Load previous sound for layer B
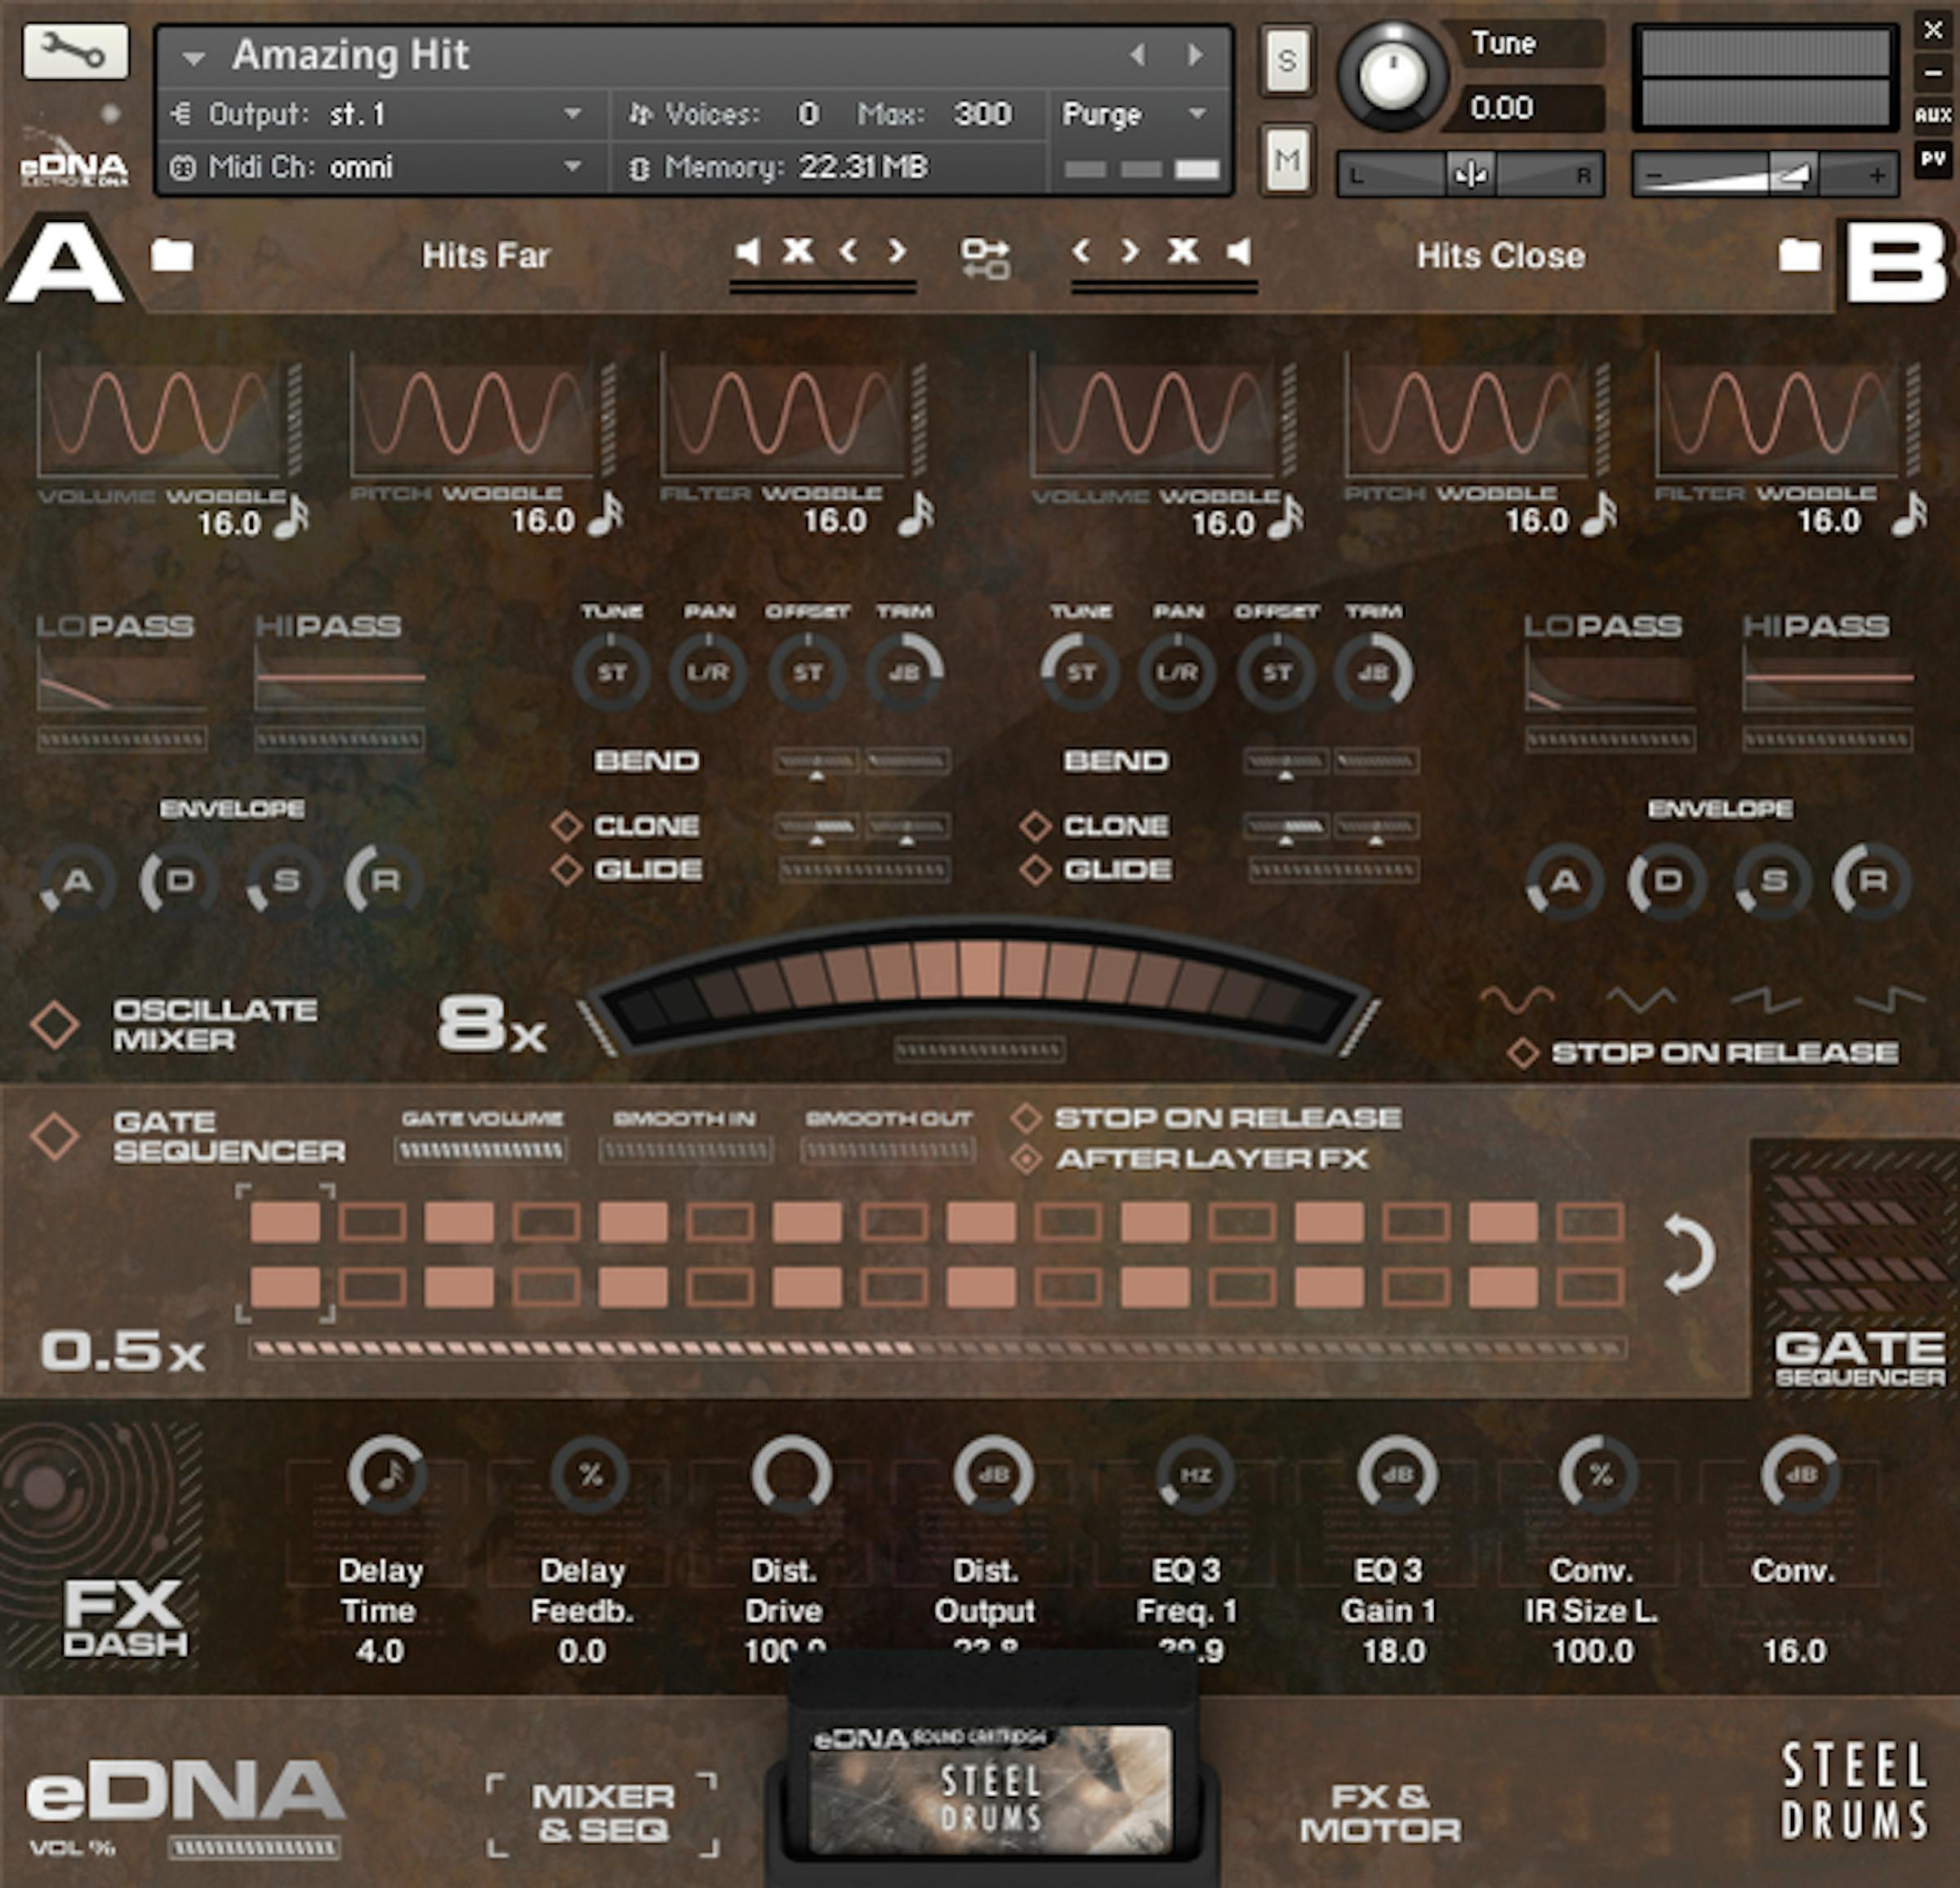 1080,251
